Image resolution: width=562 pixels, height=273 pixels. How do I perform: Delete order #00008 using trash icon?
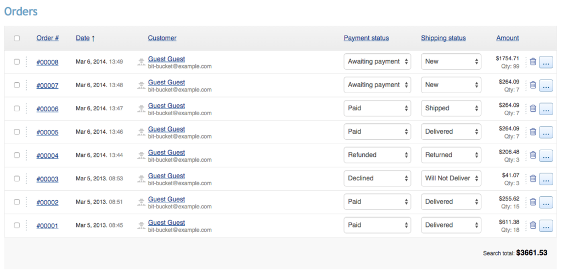[533, 62]
